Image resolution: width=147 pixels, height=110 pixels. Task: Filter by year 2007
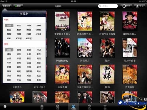pyautogui.click(x=9, y=34)
